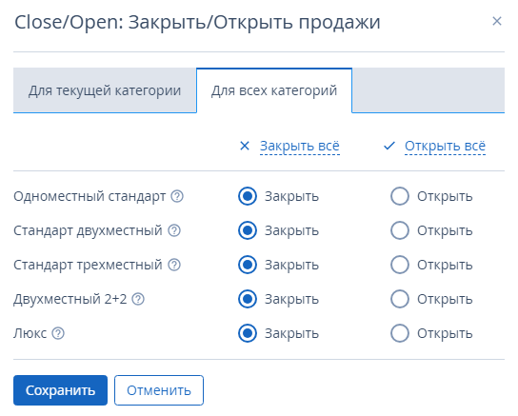
Task: Select 'Открыть' for Одноместный стандарт
Action: coord(400,196)
